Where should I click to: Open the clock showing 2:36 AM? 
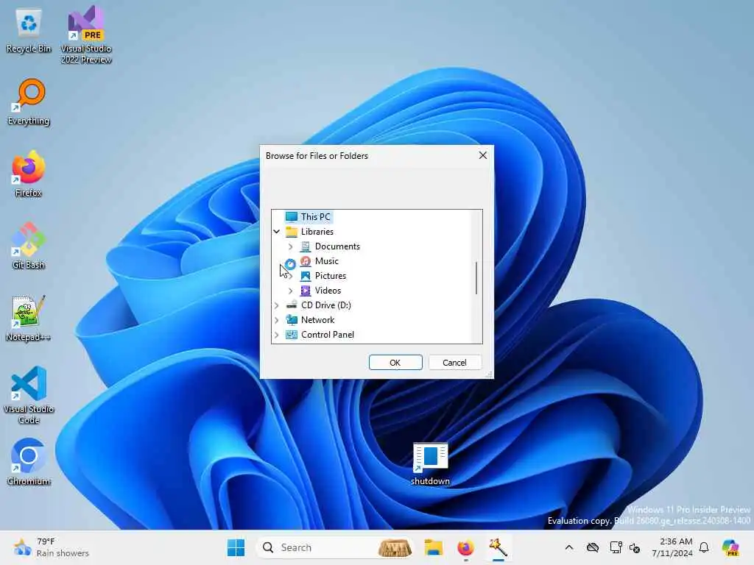pos(672,547)
